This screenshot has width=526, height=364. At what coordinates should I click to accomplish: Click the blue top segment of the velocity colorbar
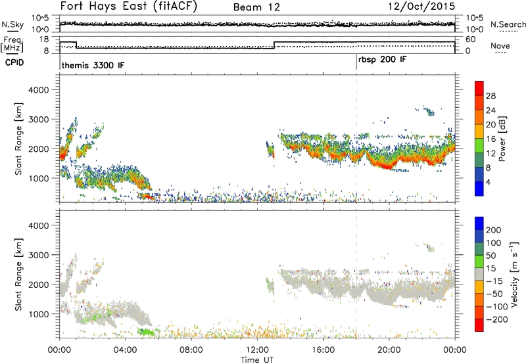tap(479, 223)
